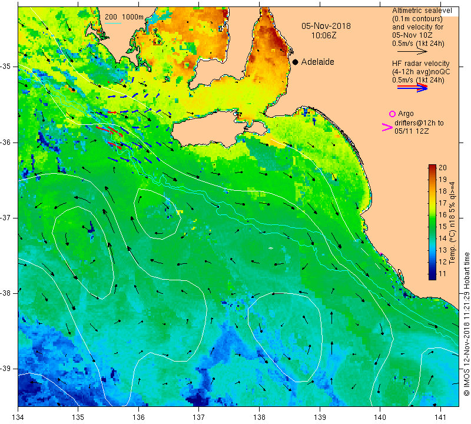Click the dark red top of temperature colorbar
Viewport: 471px width, 424px height.
coord(432,167)
